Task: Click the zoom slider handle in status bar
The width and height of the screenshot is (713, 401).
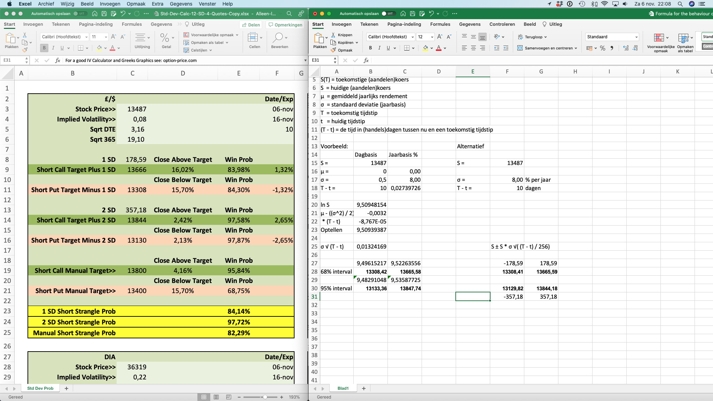Action: (x=265, y=397)
